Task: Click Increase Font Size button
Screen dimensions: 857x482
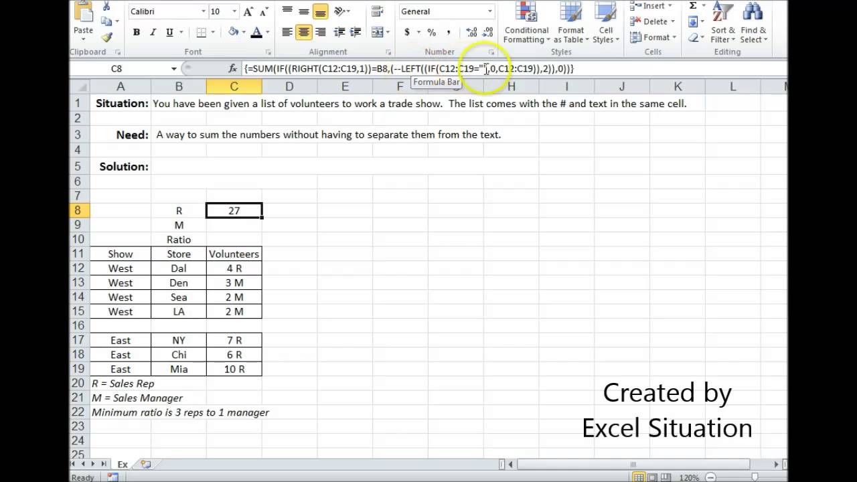Action: pyautogui.click(x=248, y=11)
